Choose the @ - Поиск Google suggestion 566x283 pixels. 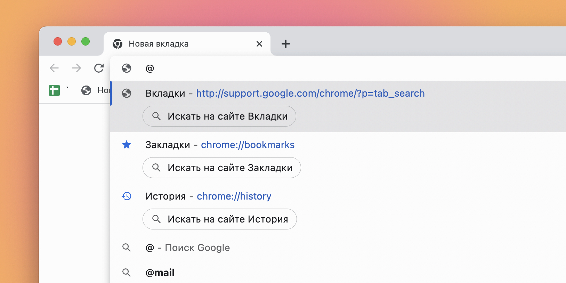[x=338, y=248]
